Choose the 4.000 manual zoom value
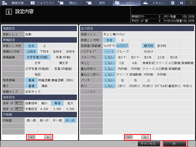 (x=44, y=109)
